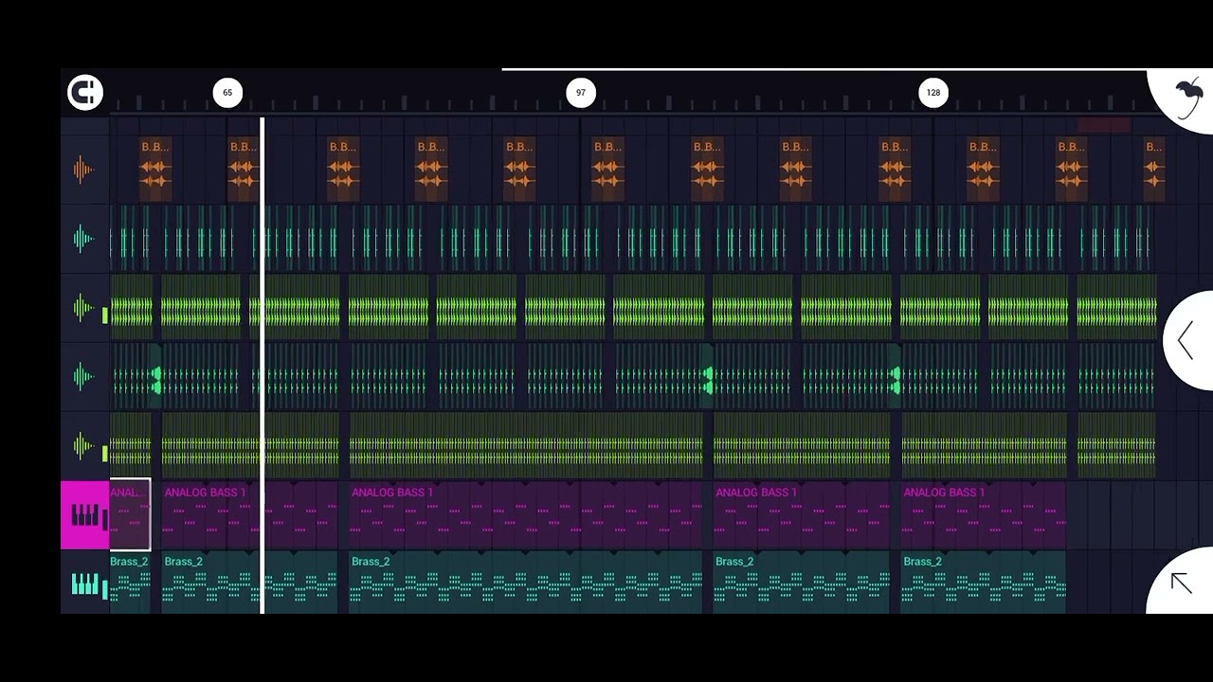Select the second track's teal waveform icon
The width and height of the screenshot is (1213, 682).
(x=84, y=240)
